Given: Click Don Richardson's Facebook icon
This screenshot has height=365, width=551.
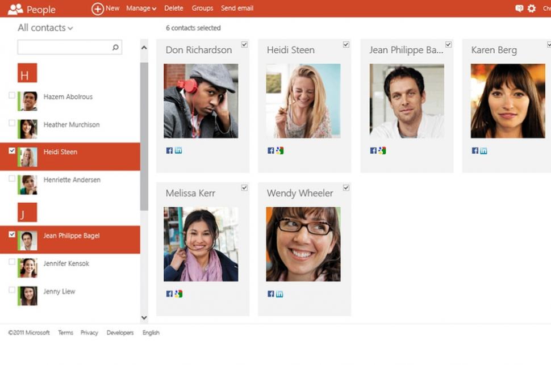Looking at the screenshot, I should point(169,151).
